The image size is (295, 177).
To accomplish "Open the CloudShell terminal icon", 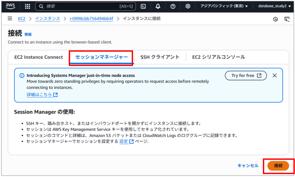I will point(143,6).
